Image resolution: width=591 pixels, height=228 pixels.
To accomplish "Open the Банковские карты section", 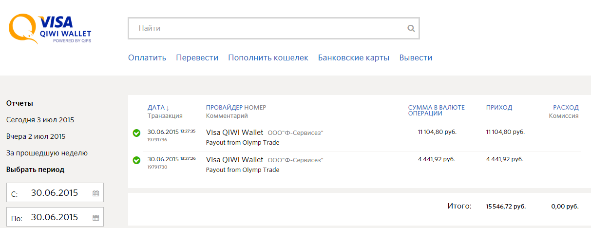I will click(x=353, y=58).
